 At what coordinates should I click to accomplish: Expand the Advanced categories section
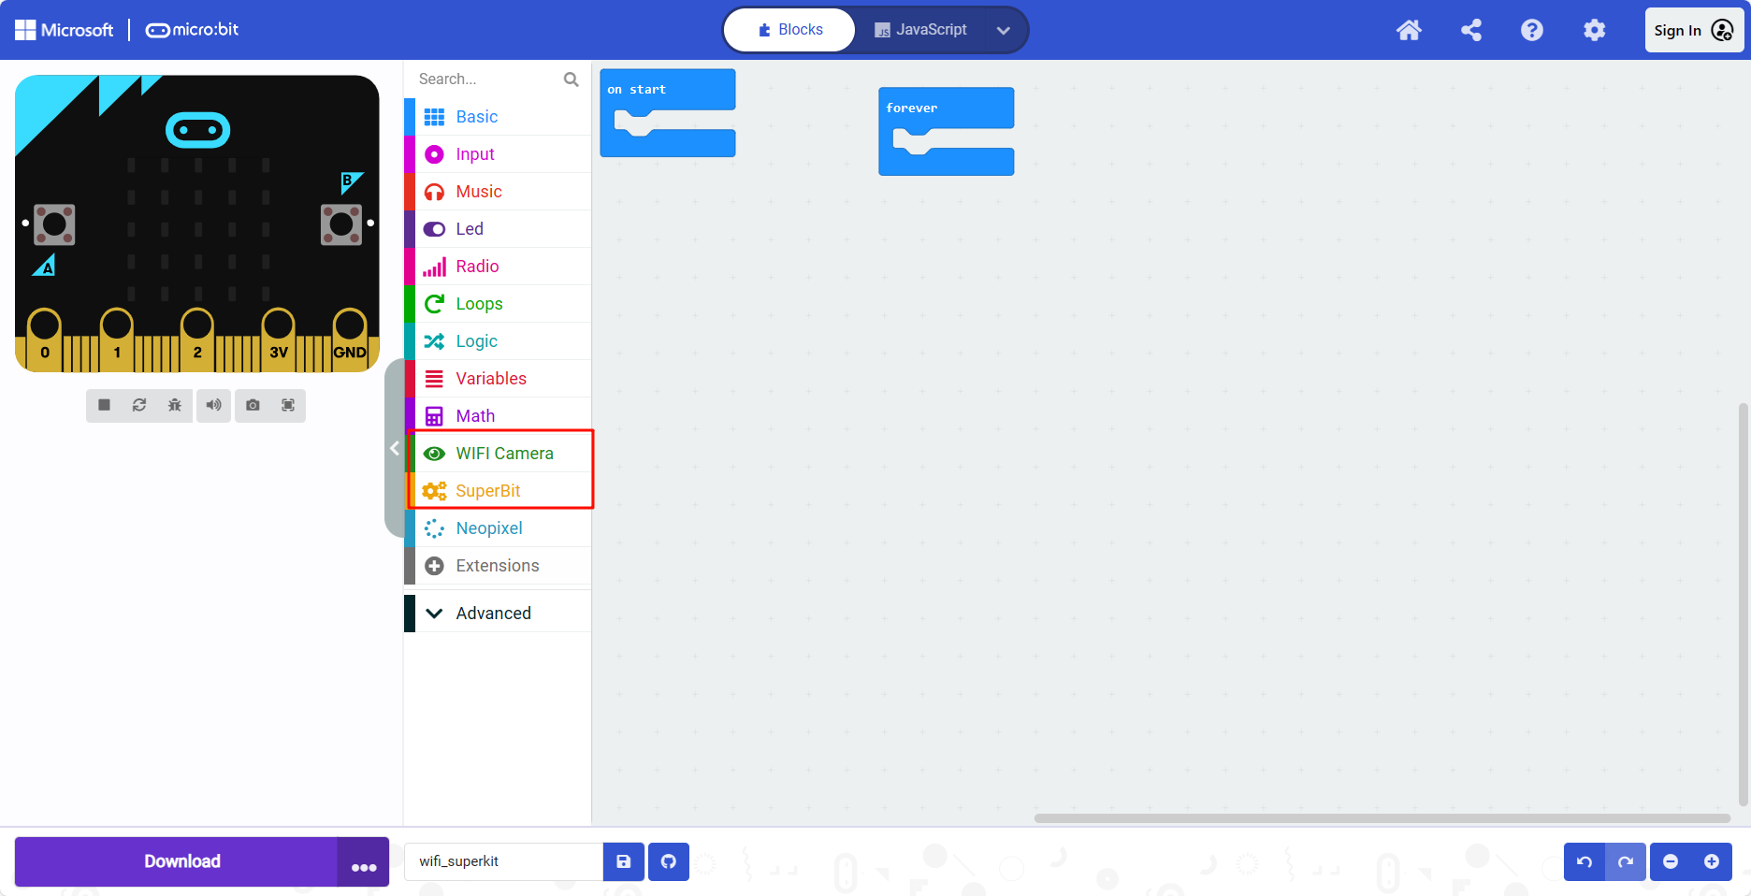tap(493, 614)
